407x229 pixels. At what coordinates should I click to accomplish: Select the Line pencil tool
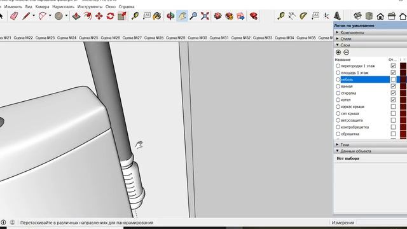coord(26,16)
